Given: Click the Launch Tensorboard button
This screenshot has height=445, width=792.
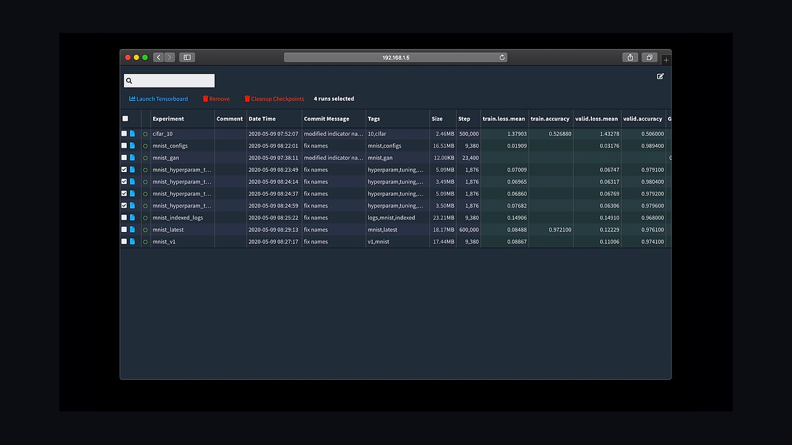Looking at the screenshot, I should 158,99.
